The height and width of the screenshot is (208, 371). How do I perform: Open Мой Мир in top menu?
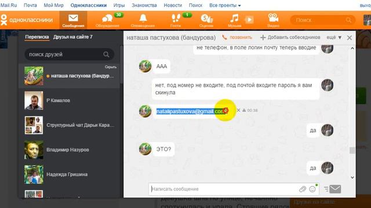point(54,5)
